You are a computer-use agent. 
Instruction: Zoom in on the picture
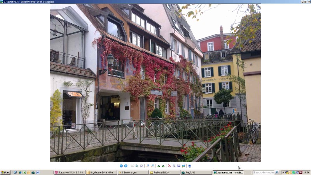[x=148, y=166]
